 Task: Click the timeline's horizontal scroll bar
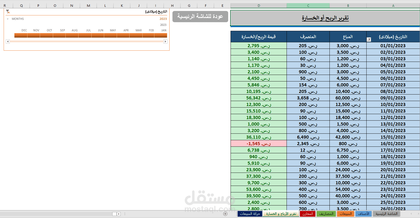tap(87, 42)
